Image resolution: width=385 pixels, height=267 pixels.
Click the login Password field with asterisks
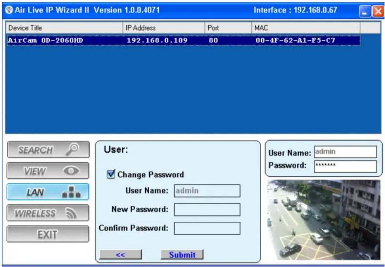tap(345, 167)
